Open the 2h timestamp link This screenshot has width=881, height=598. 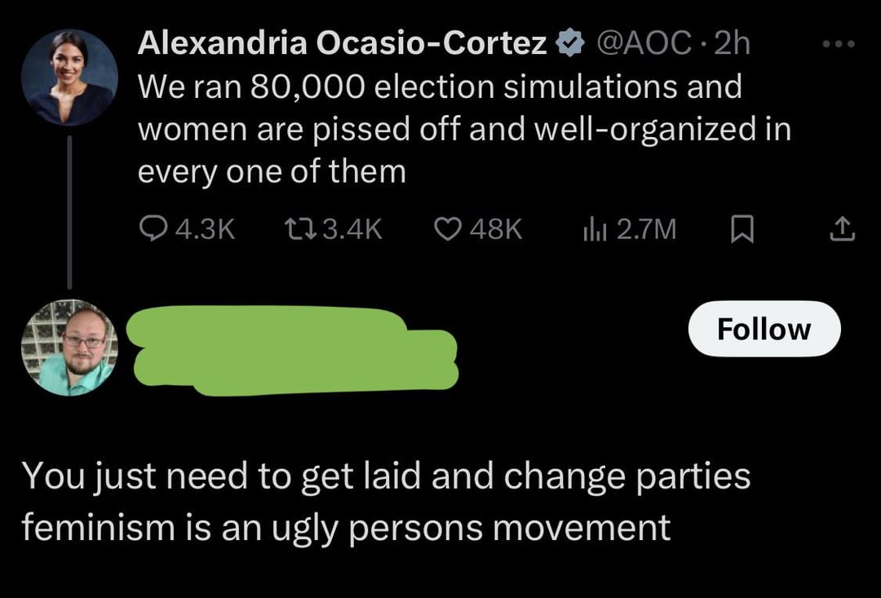pyautogui.click(x=731, y=44)
